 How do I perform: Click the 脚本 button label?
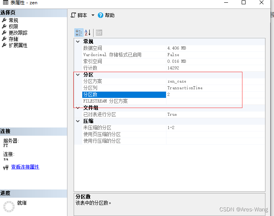pyautogui.click(x=82, y=15)
